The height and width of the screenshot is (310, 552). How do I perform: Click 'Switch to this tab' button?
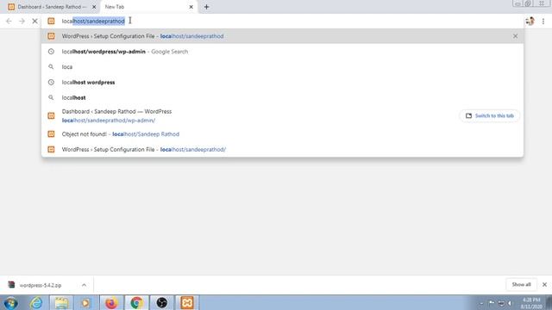pos(490,115)
